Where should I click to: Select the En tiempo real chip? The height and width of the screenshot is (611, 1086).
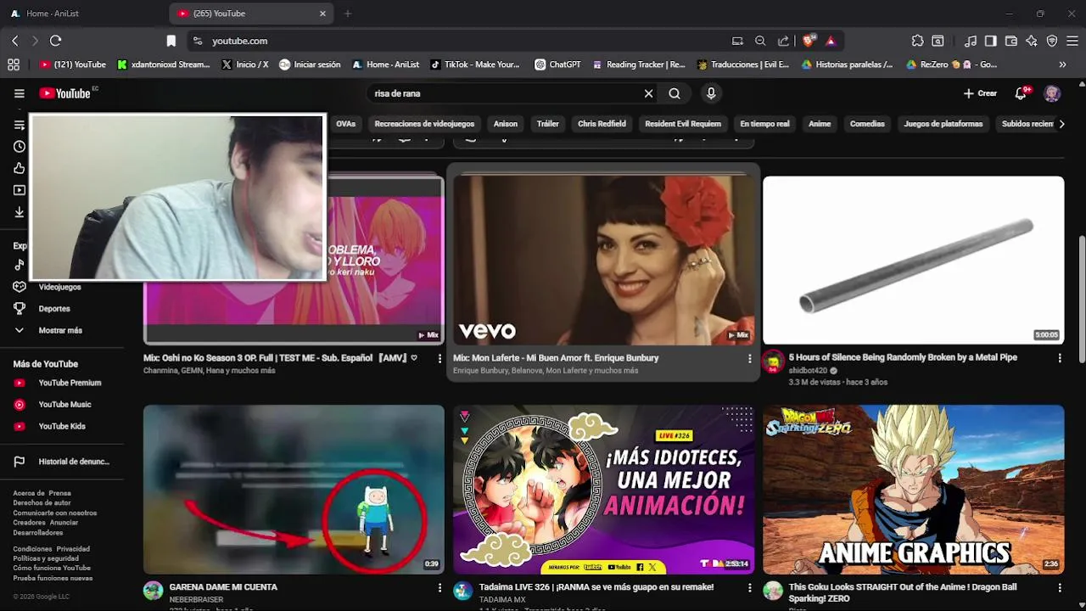point(764,124)
